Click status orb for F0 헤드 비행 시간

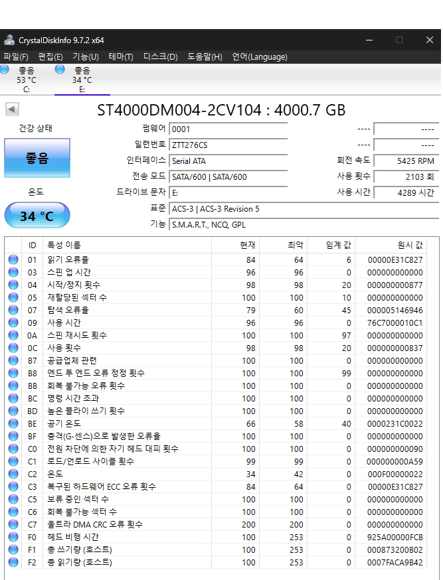(x=13, y=537)
